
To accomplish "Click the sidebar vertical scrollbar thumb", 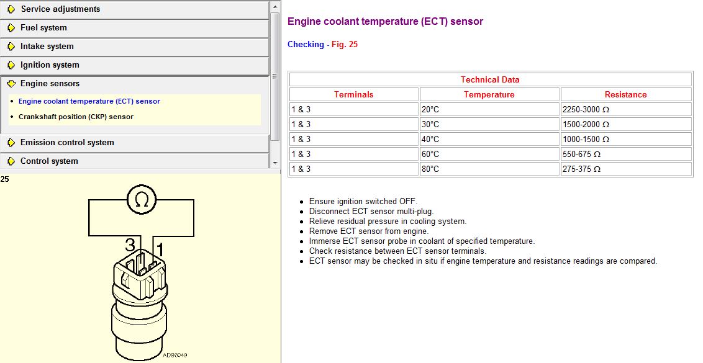I will [x=275, y=74].
